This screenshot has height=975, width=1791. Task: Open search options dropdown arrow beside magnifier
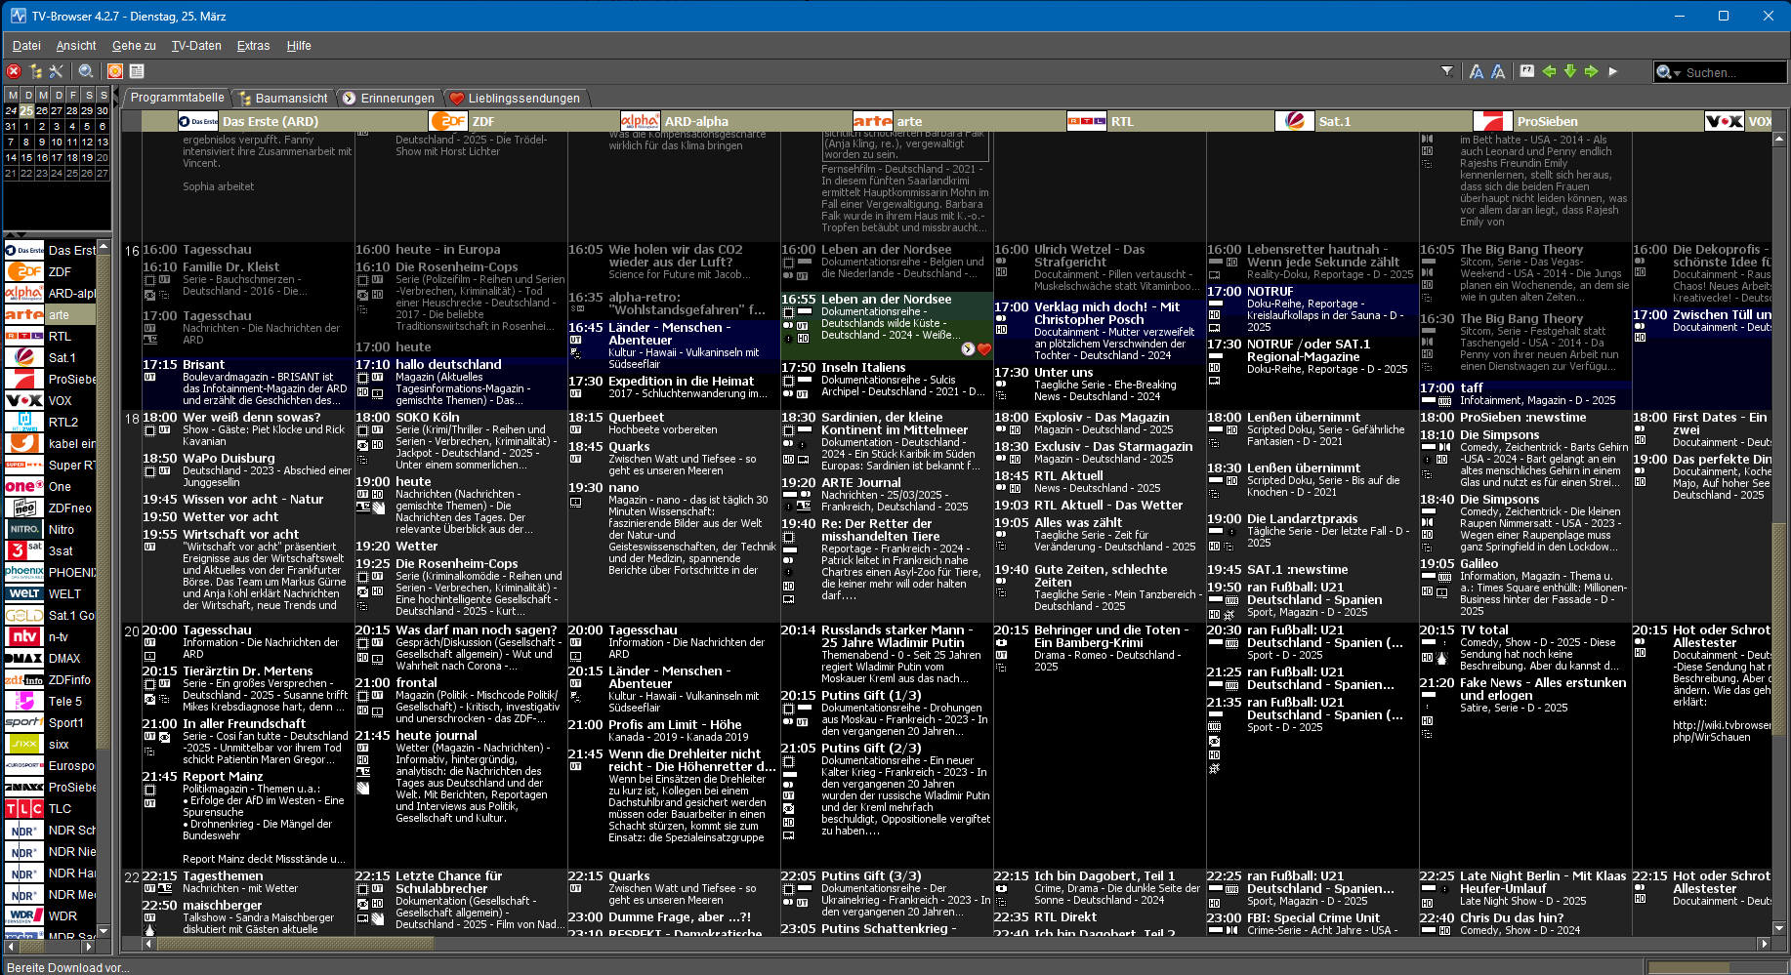(1677, 73)
